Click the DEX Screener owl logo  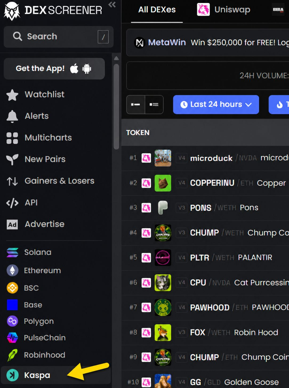tap(12, 11)
